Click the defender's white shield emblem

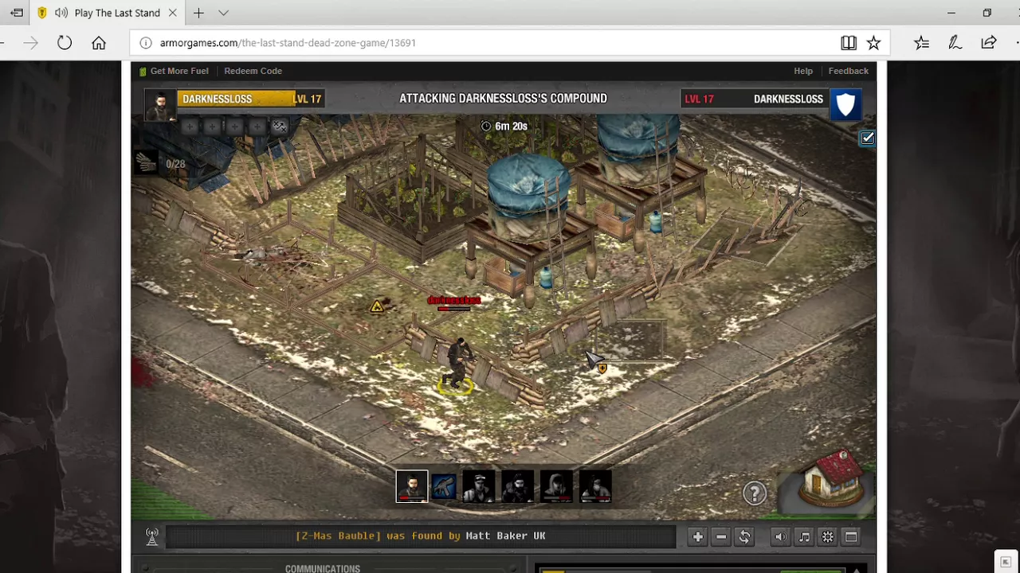845,104
